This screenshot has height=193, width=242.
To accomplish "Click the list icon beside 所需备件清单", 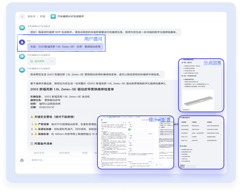I will pos(32,144).
